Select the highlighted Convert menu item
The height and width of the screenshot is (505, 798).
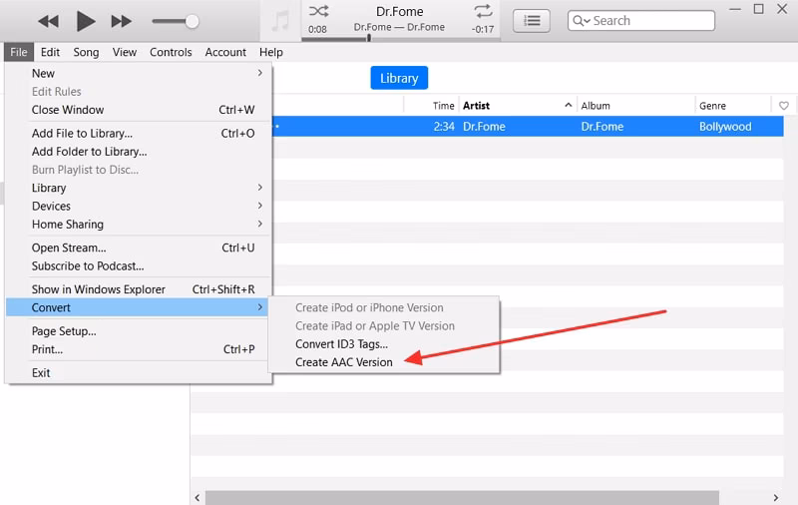tap(138, 307)
